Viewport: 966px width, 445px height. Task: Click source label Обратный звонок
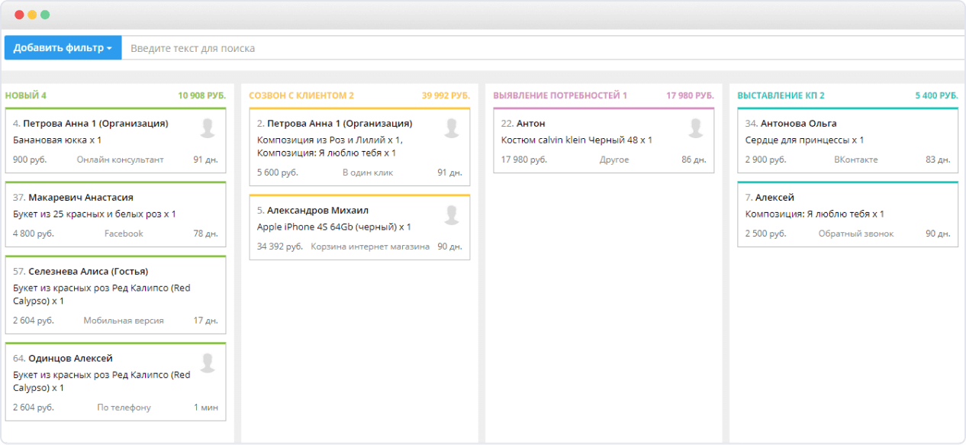(x=856, y=234)
